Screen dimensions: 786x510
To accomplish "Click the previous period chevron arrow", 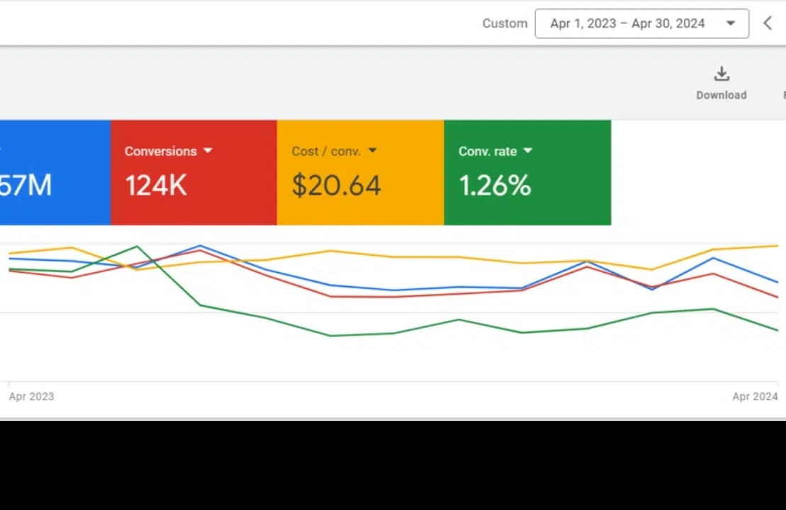I will click(768, 23).
